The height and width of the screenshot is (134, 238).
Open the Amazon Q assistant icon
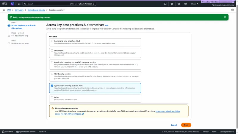click(x=12, y=4)
